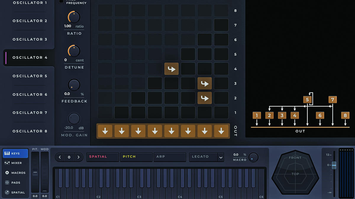This screenshot has width=355, height=199.
Task: Click the out arrow for oscillator 8 column
Action: click(x=221, y=131)
